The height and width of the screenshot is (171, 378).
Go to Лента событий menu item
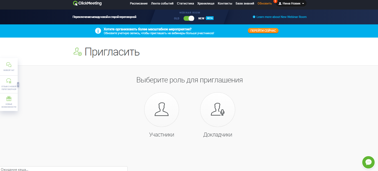coord(162,4)
